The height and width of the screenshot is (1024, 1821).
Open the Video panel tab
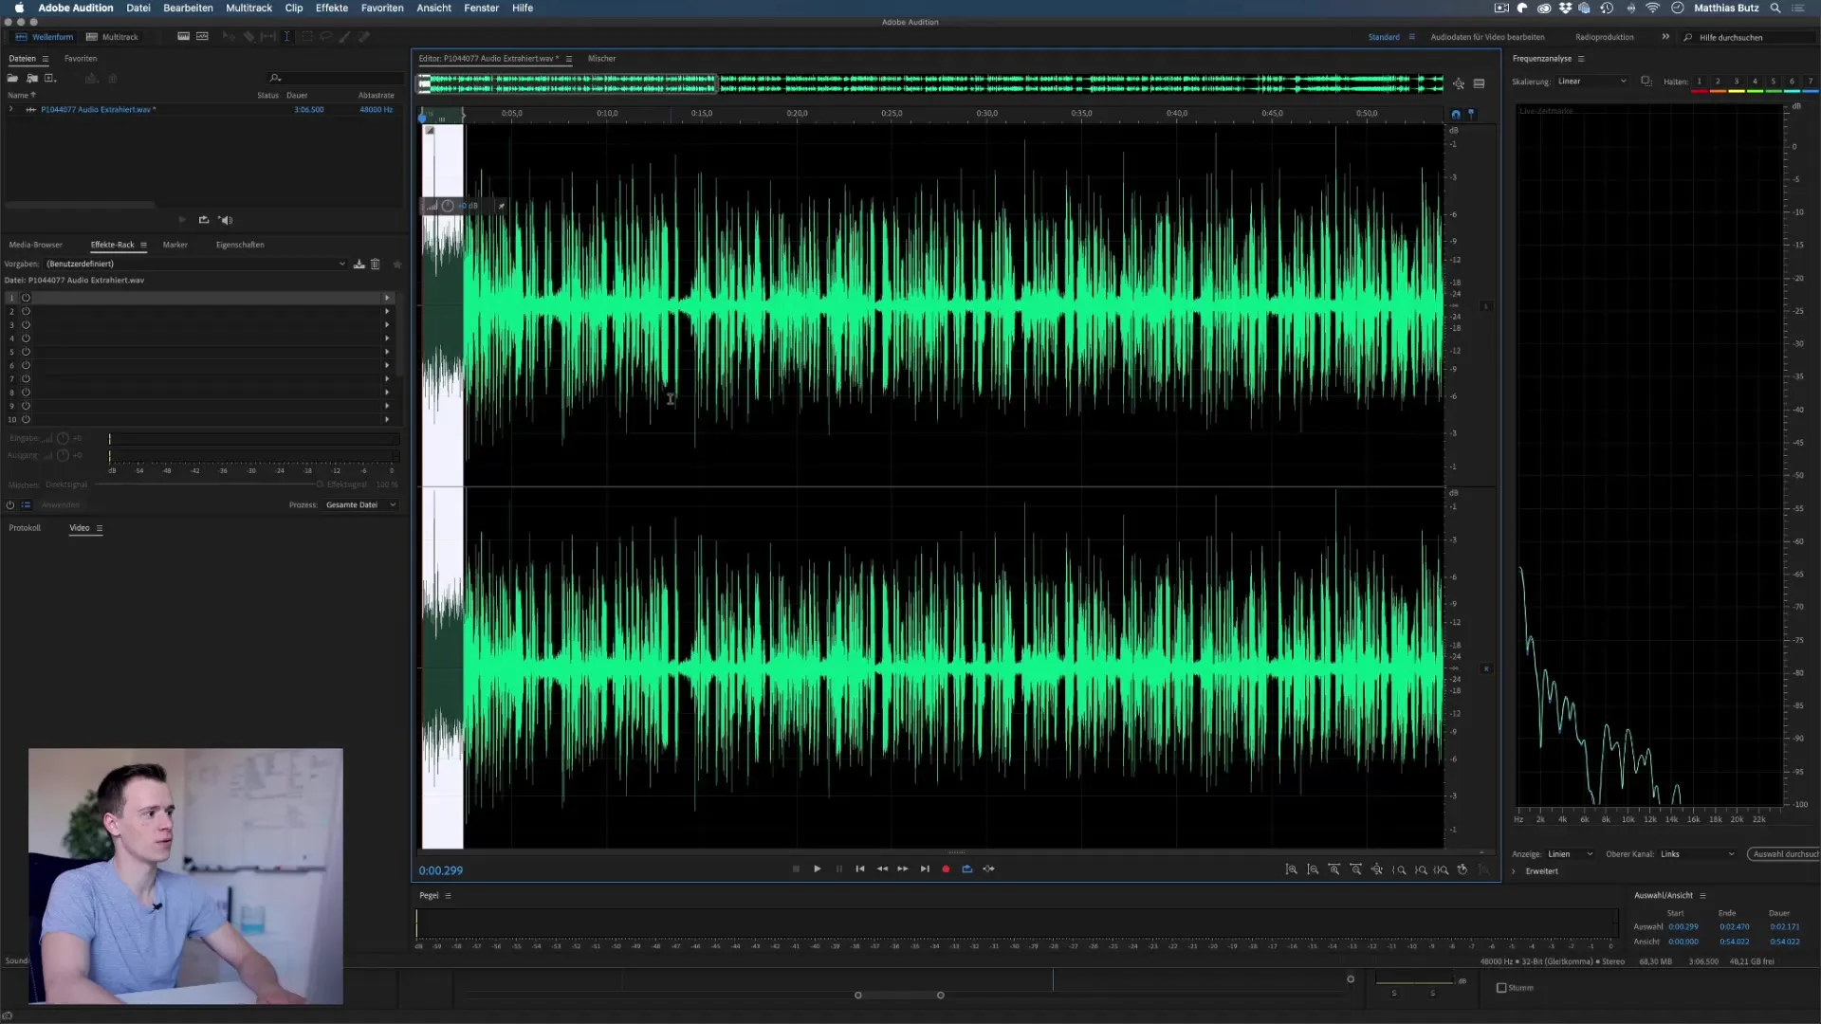80,528
